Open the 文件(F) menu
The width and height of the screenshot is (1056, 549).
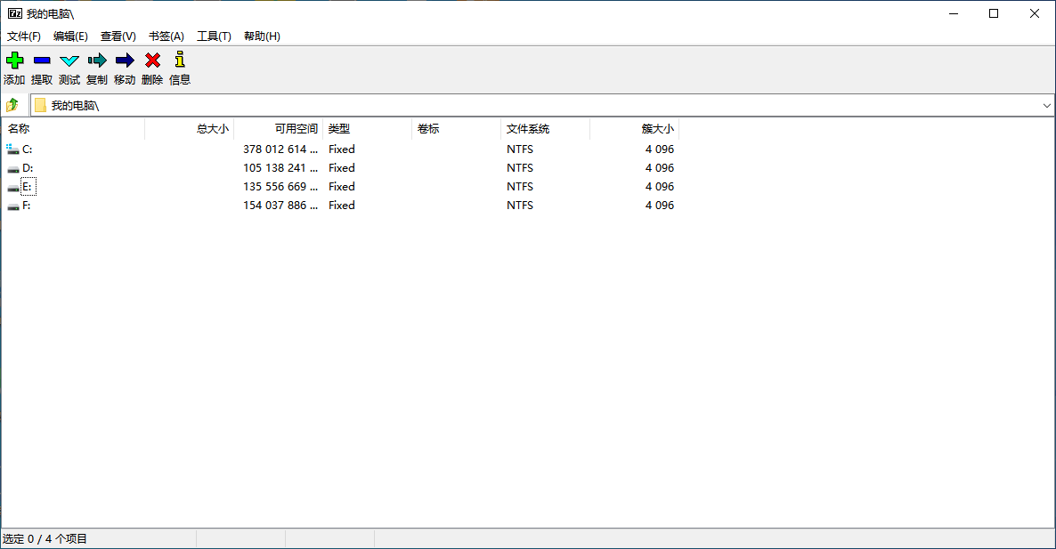point(24,36)
